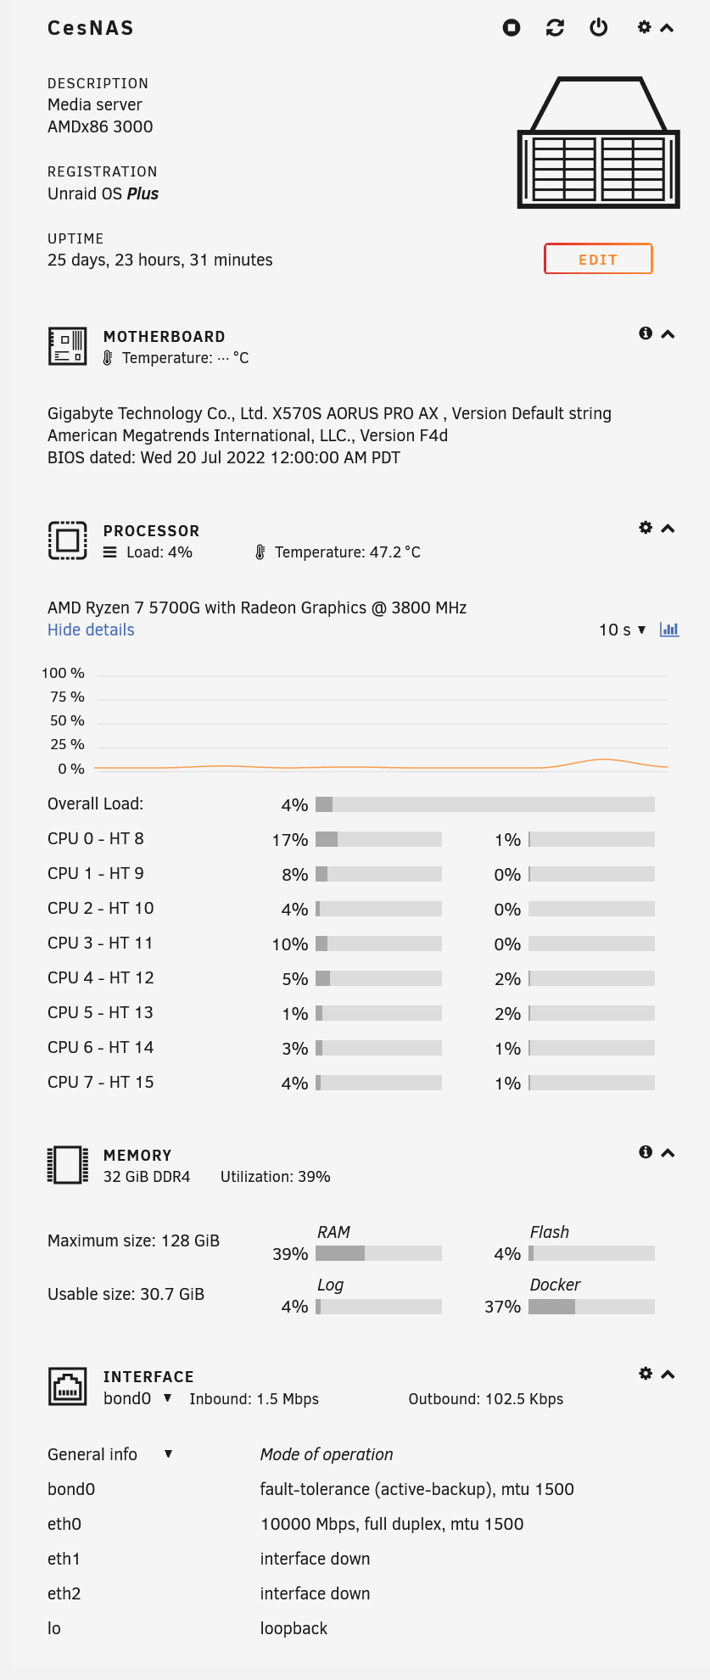This screenshot has width=710, height=1680.
Task: Open Processor settings gear icon
Action: (x=646, y=528)
